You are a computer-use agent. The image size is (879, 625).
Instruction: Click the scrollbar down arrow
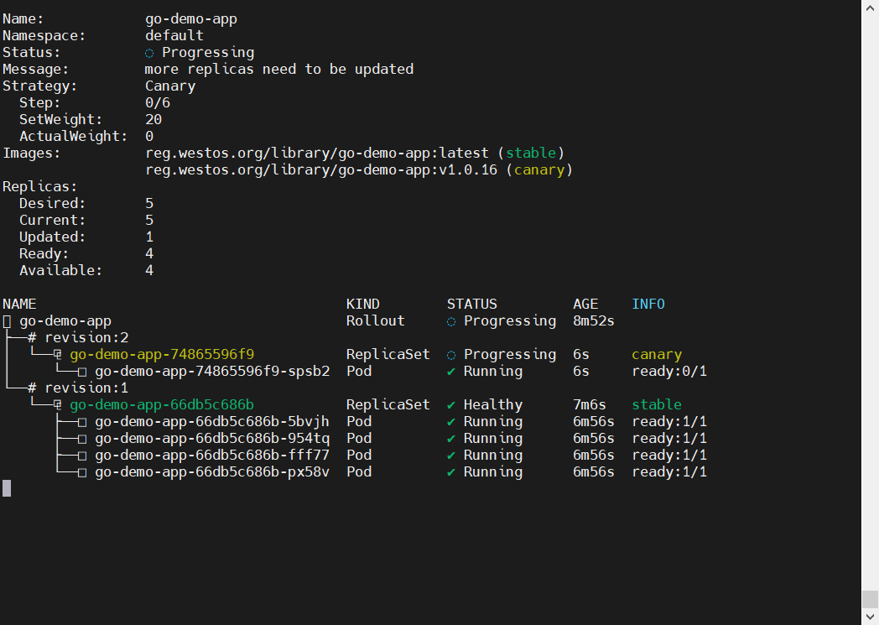click(x=870, y=617)
